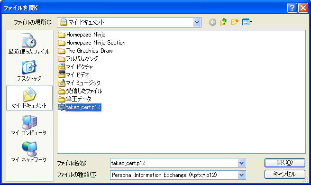The image size is (311, 185).
Task: Close the ファイルを開く dialog
Action: click(303, 8)
